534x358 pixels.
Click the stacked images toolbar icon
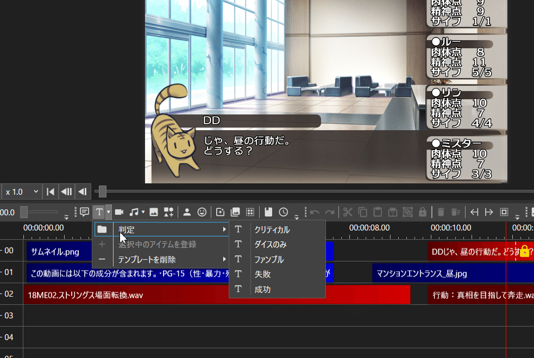[235, 212]
